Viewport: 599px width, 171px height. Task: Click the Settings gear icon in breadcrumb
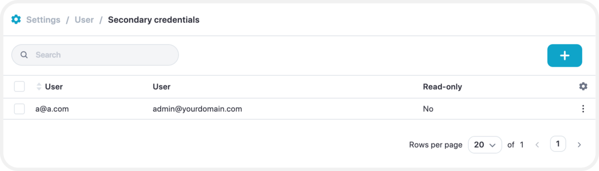coord(16,19)
